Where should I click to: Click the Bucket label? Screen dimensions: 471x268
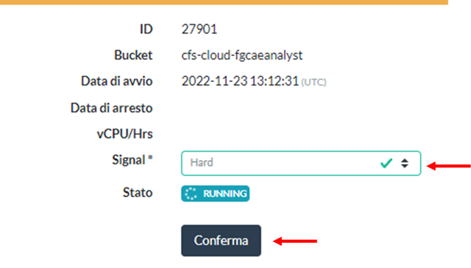point(133,55)
